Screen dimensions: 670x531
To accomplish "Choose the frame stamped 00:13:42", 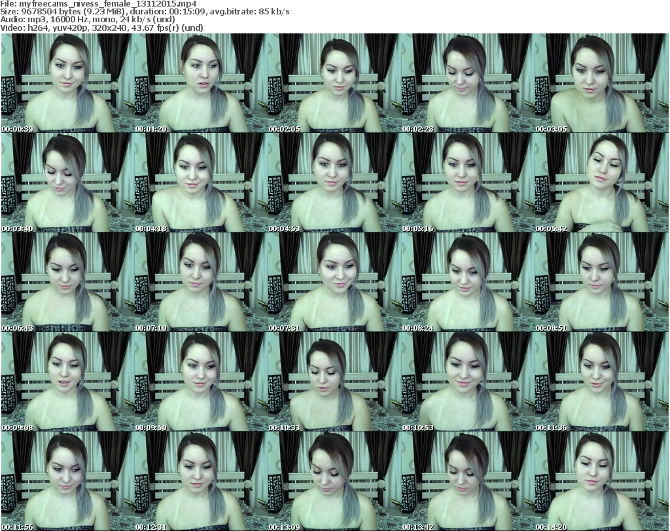I will click(468, 481).
